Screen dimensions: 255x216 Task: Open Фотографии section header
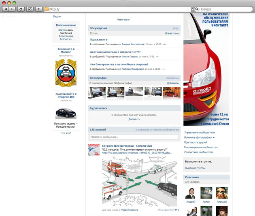pos(98,78)
